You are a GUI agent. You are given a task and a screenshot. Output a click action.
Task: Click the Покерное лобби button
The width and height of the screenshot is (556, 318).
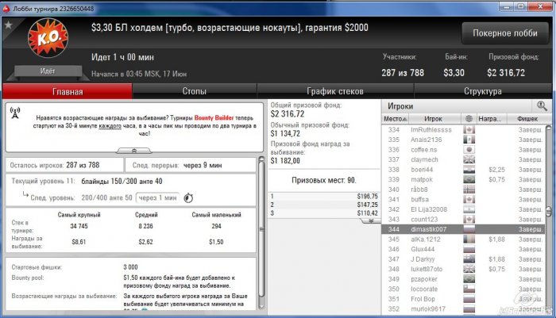505,33
